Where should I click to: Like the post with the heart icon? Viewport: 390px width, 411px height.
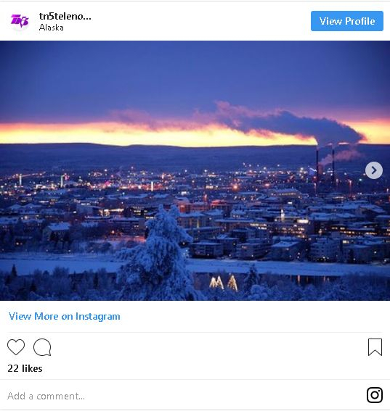click(x=16, y=347)
